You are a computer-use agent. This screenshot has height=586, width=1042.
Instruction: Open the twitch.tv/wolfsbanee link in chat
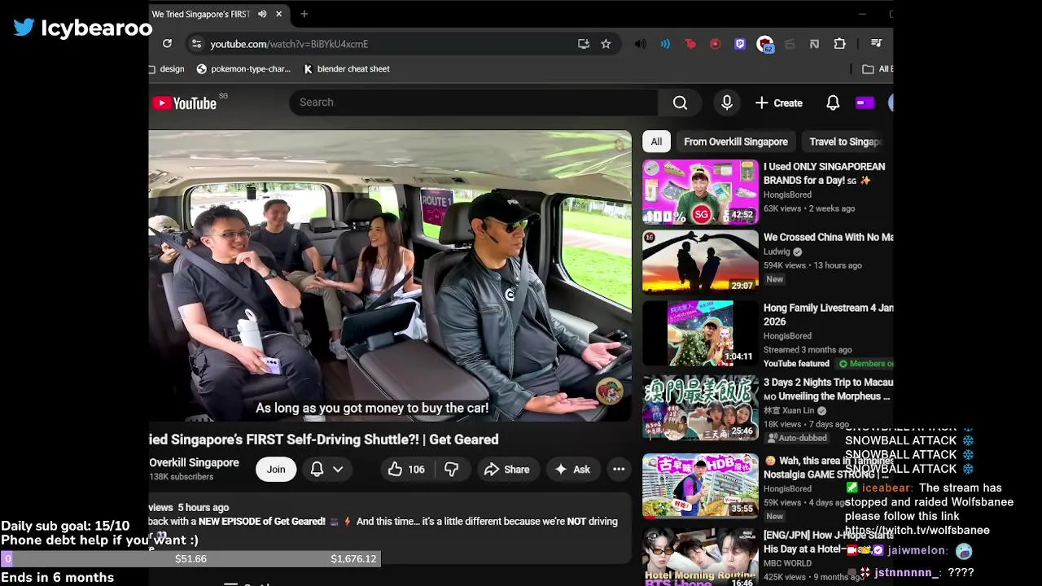point(917,530)
